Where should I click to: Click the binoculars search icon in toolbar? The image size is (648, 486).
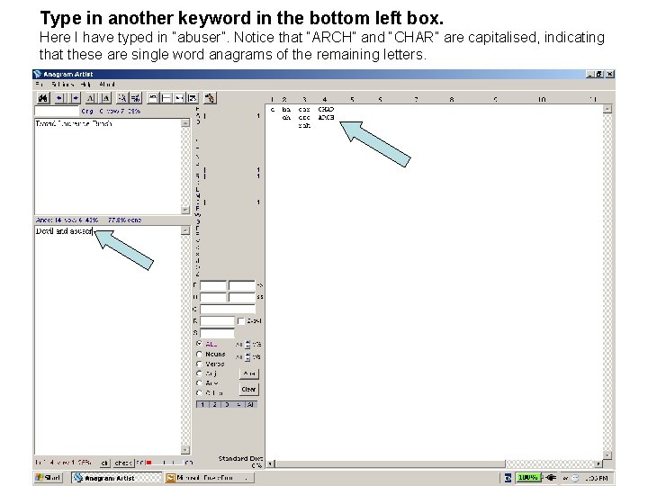click(43, 98)
